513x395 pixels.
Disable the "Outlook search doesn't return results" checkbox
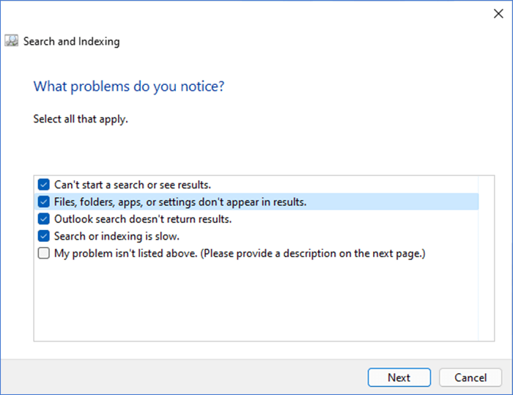click(44, 219)
